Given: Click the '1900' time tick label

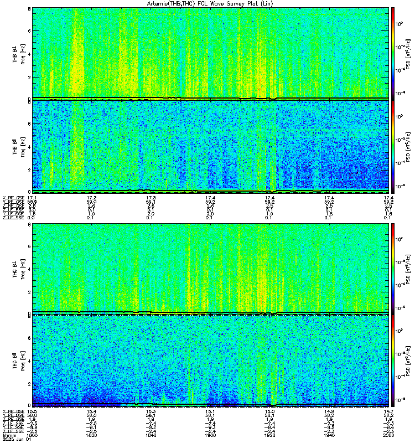Looking at the screenshot, I should 210,435.
